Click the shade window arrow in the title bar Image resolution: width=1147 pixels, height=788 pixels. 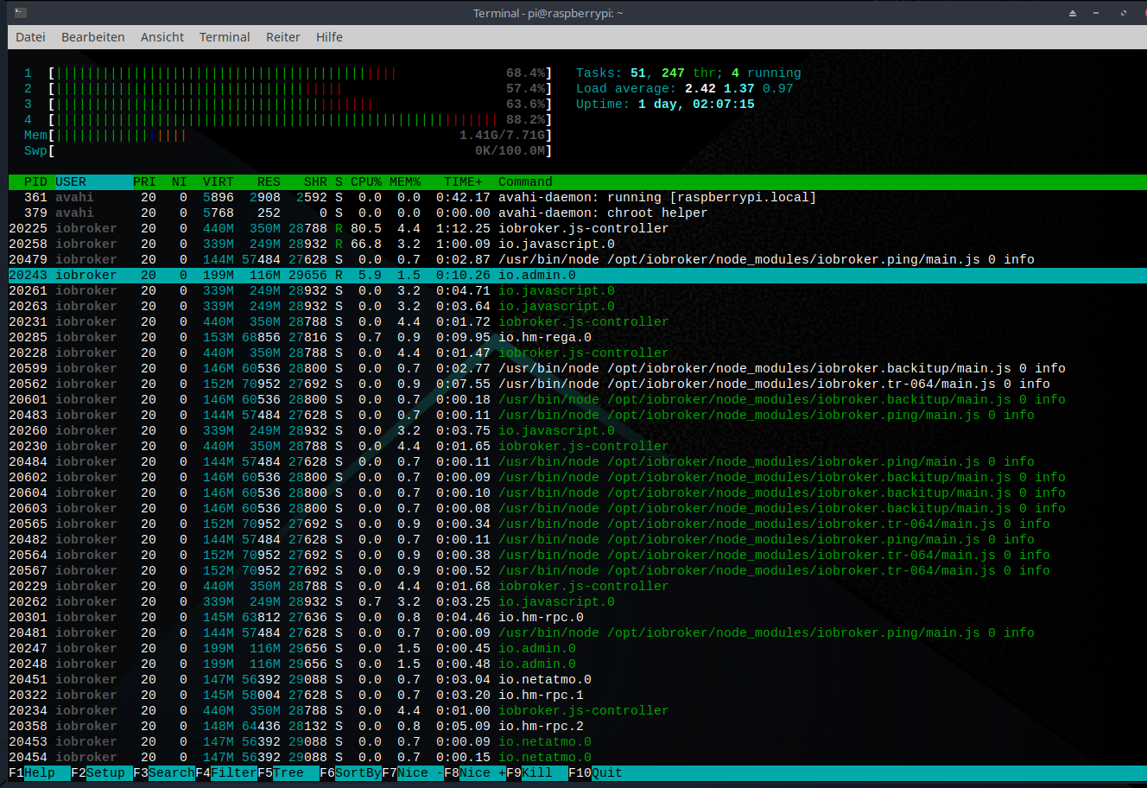coord(1073,13)
